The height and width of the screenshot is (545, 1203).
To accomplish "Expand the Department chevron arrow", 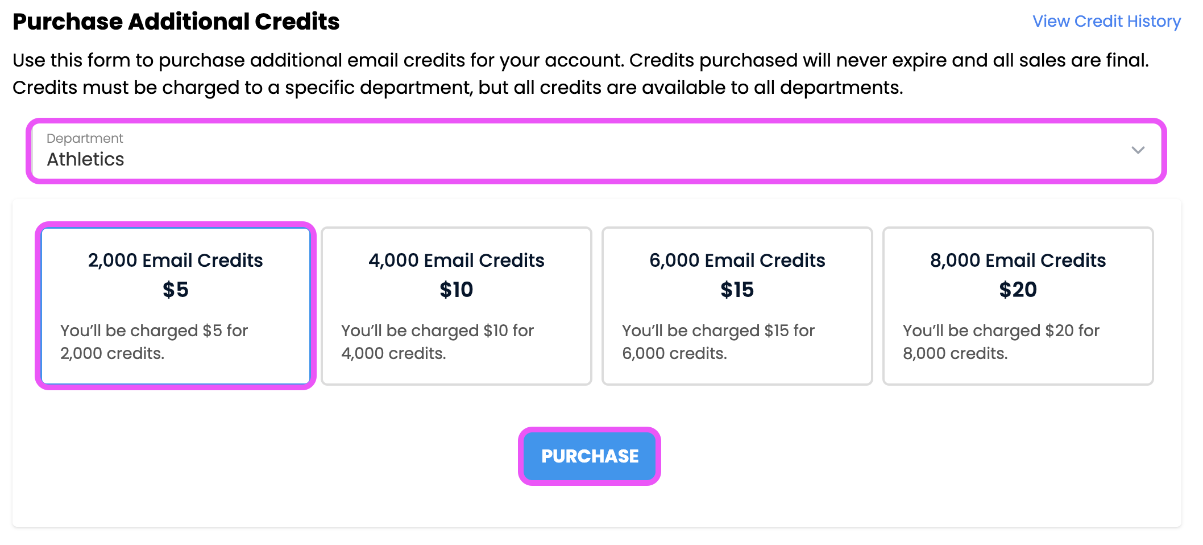I will 1138,150.
